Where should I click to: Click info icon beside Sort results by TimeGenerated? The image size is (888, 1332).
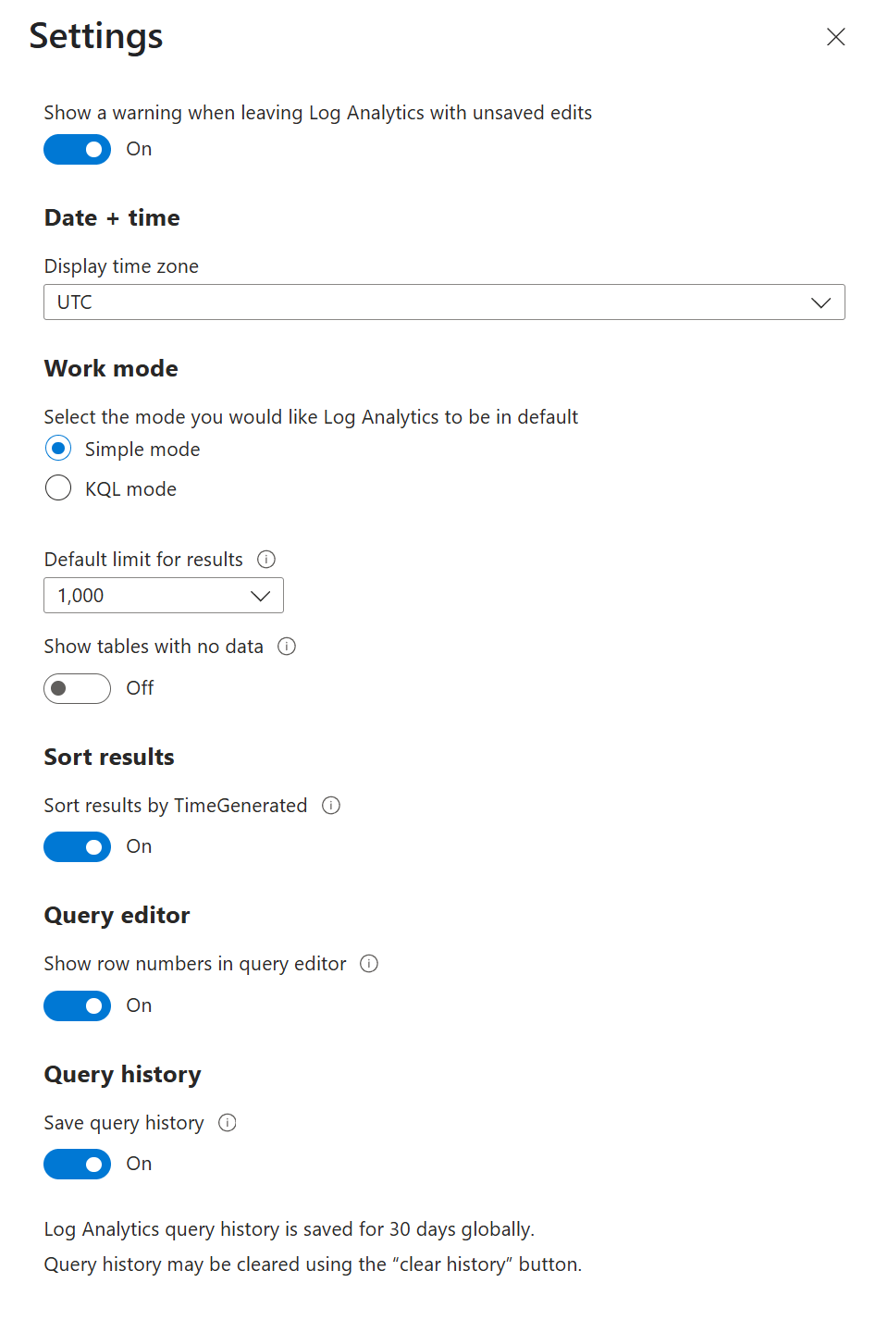pyautogui.click(x=331, y=806)
